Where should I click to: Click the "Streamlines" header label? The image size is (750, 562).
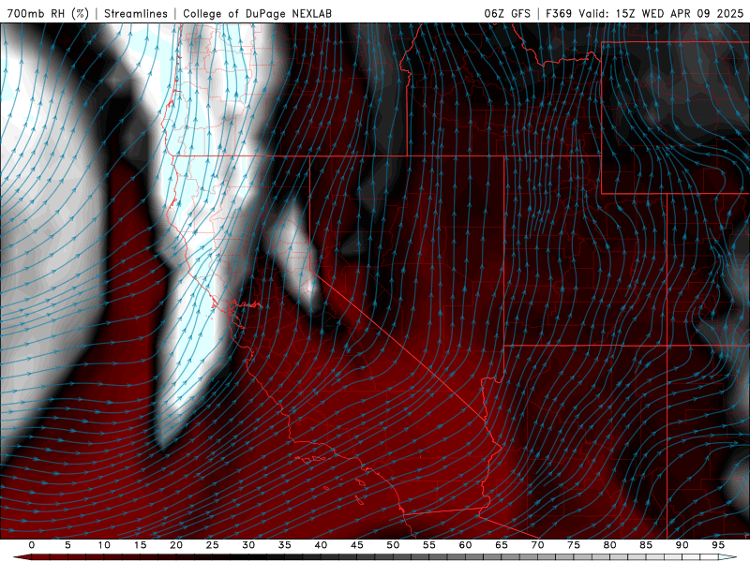136,13
